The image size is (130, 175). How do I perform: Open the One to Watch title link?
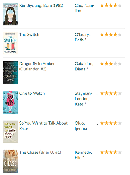[32, 93]
